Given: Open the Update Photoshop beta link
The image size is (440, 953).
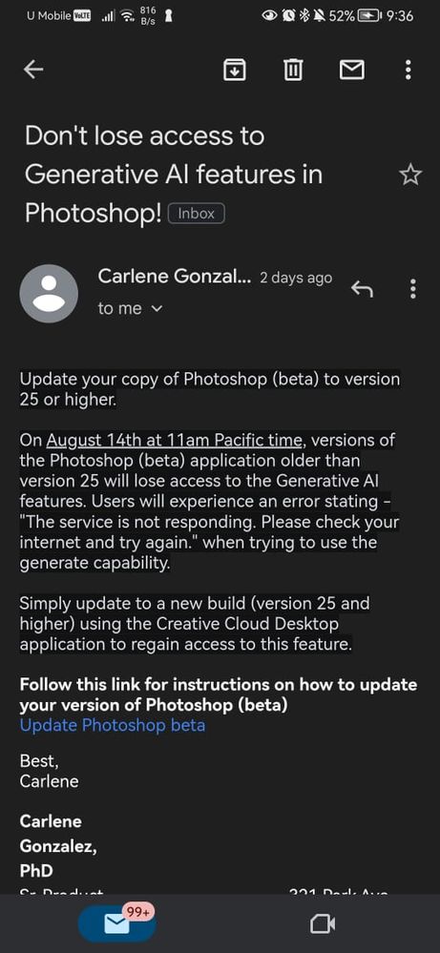Looking at the screenshot, I should (113, 725).
